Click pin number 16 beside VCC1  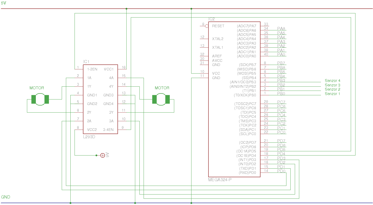[124, 68]
